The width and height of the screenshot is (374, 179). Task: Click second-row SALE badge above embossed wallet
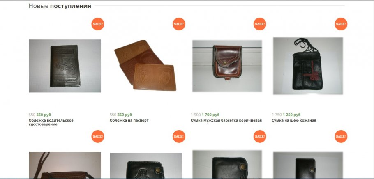[x=179, y=136]
